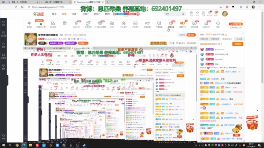Open the user avatar in site header
The image size is (264, 148).
pos(225,14)
